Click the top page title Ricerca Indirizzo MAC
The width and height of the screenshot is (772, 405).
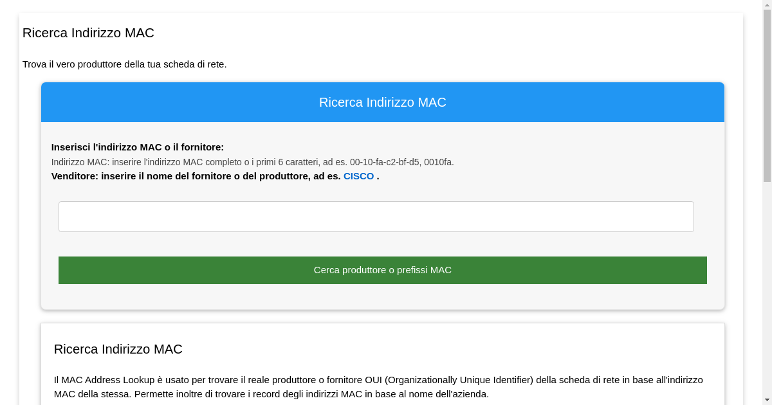88,33
